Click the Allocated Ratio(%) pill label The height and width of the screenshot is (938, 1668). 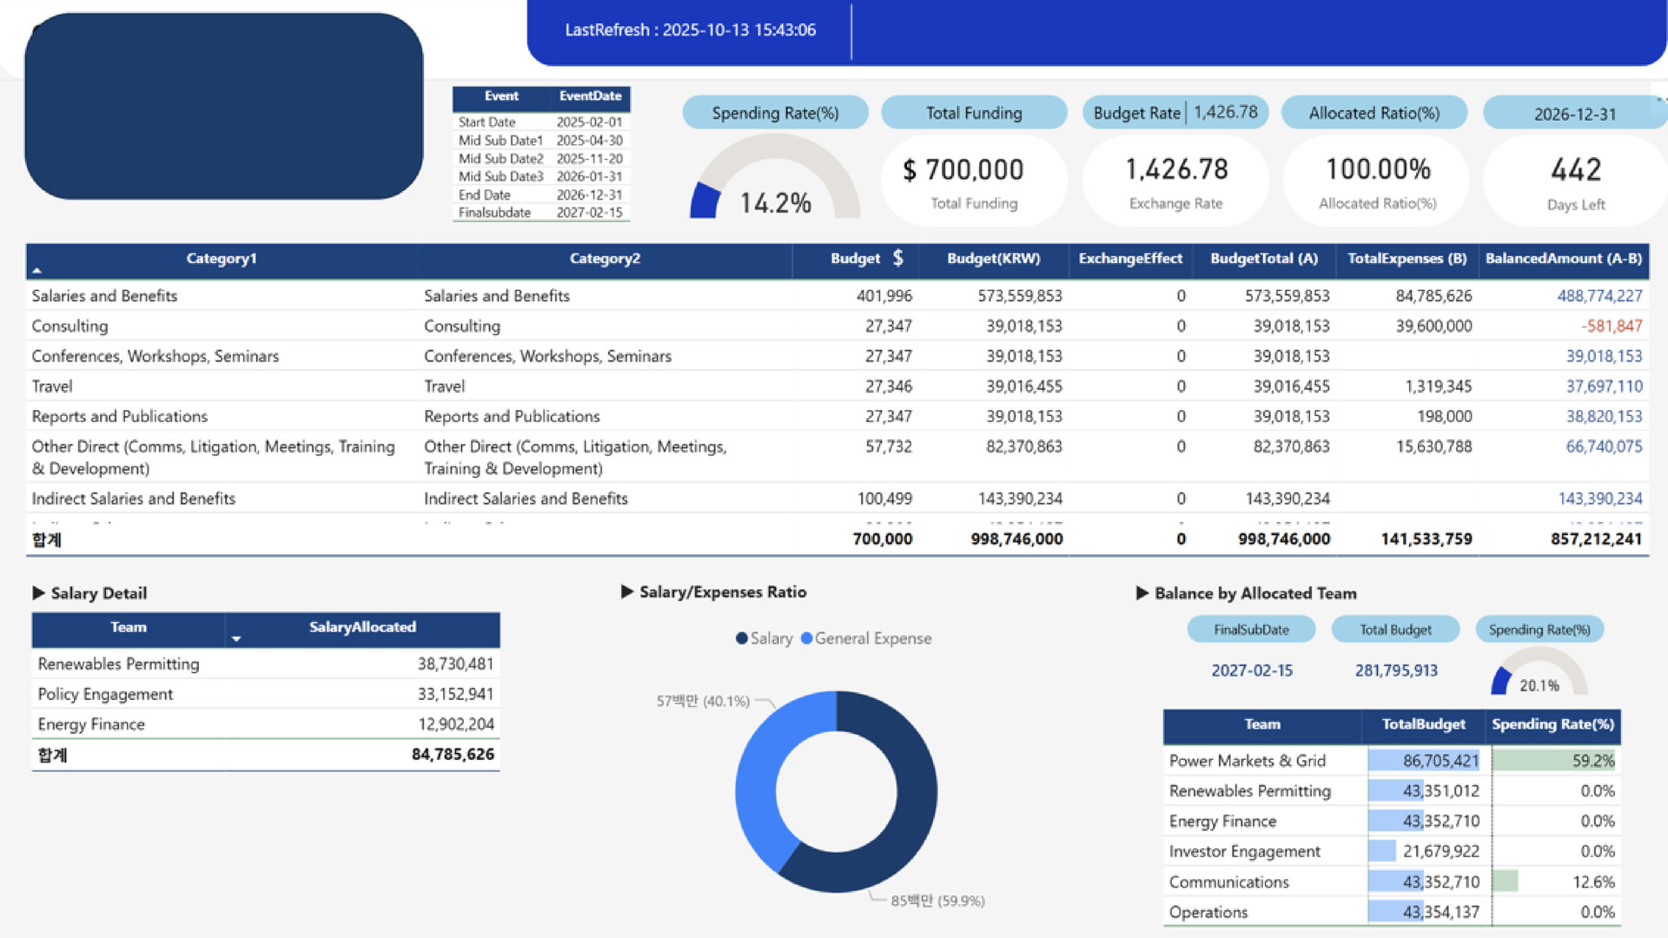1373,113
